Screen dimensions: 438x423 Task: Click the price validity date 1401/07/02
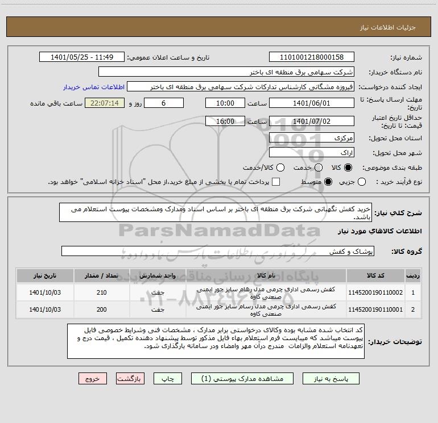(312, 121)
